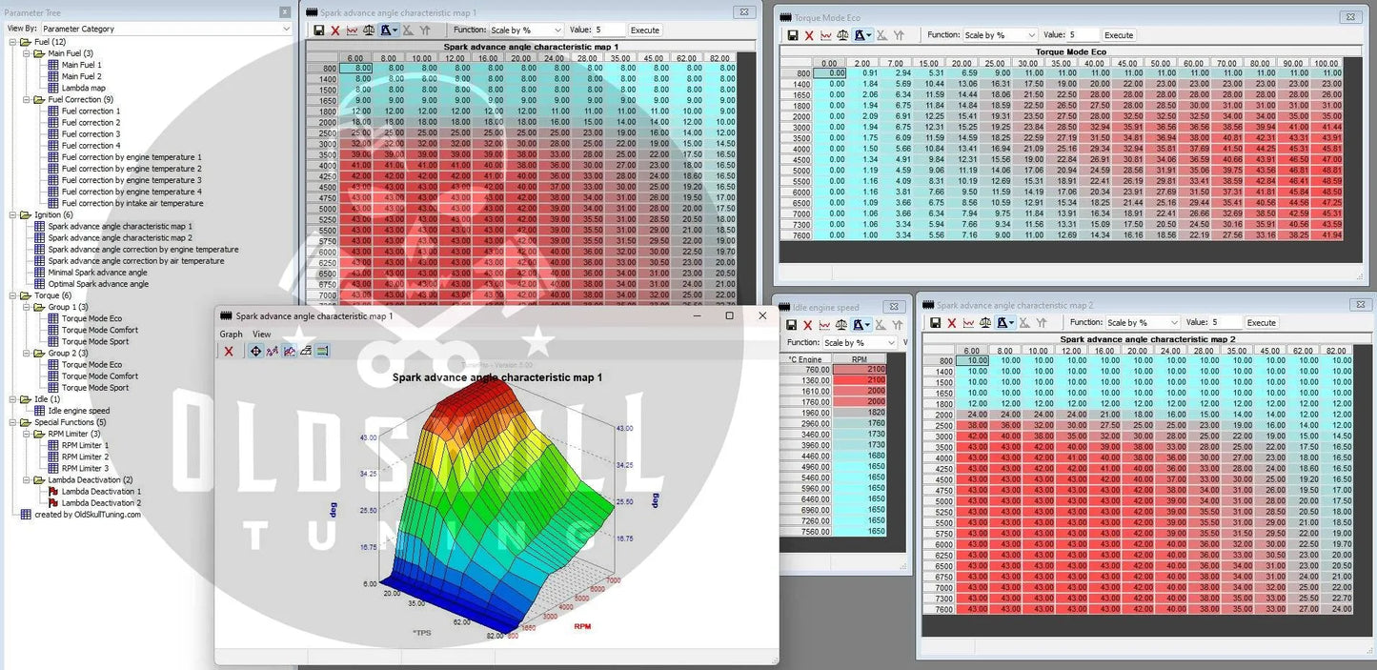
Task: Collapse the Fuel Correction (9) tree node
Action: click(26, 99)
